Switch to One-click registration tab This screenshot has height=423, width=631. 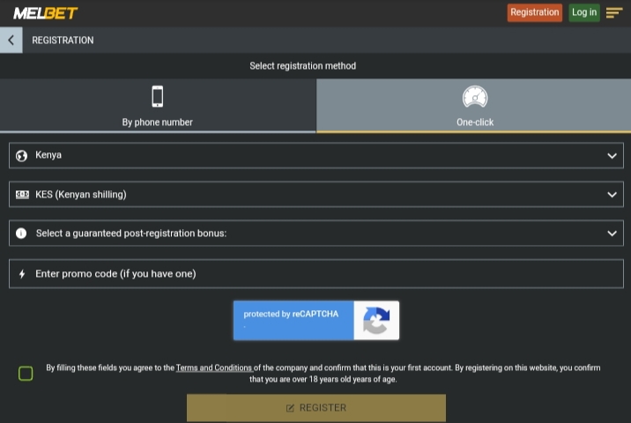[x=473, y=106]
